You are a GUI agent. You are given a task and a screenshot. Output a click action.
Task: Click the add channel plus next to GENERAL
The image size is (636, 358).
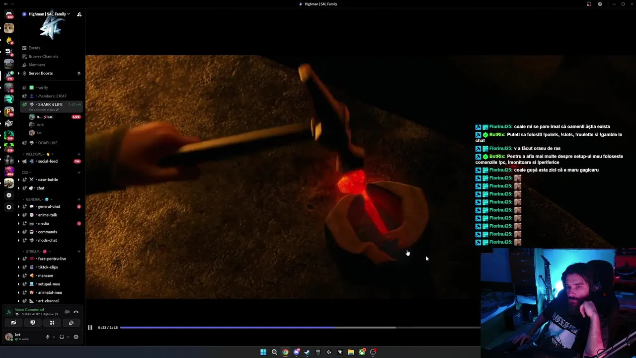79,199
